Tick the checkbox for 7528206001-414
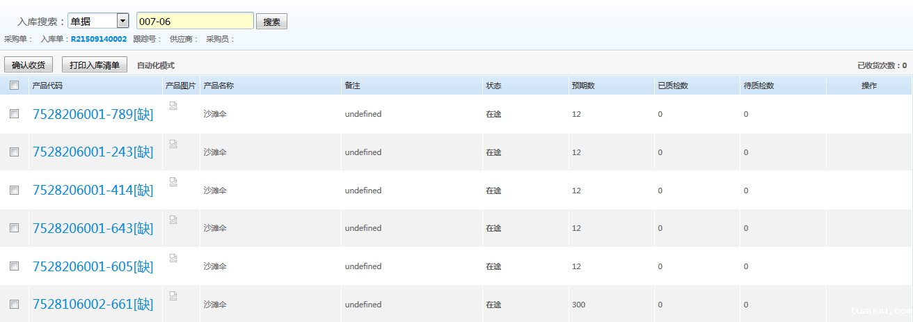 pos(14,190)
